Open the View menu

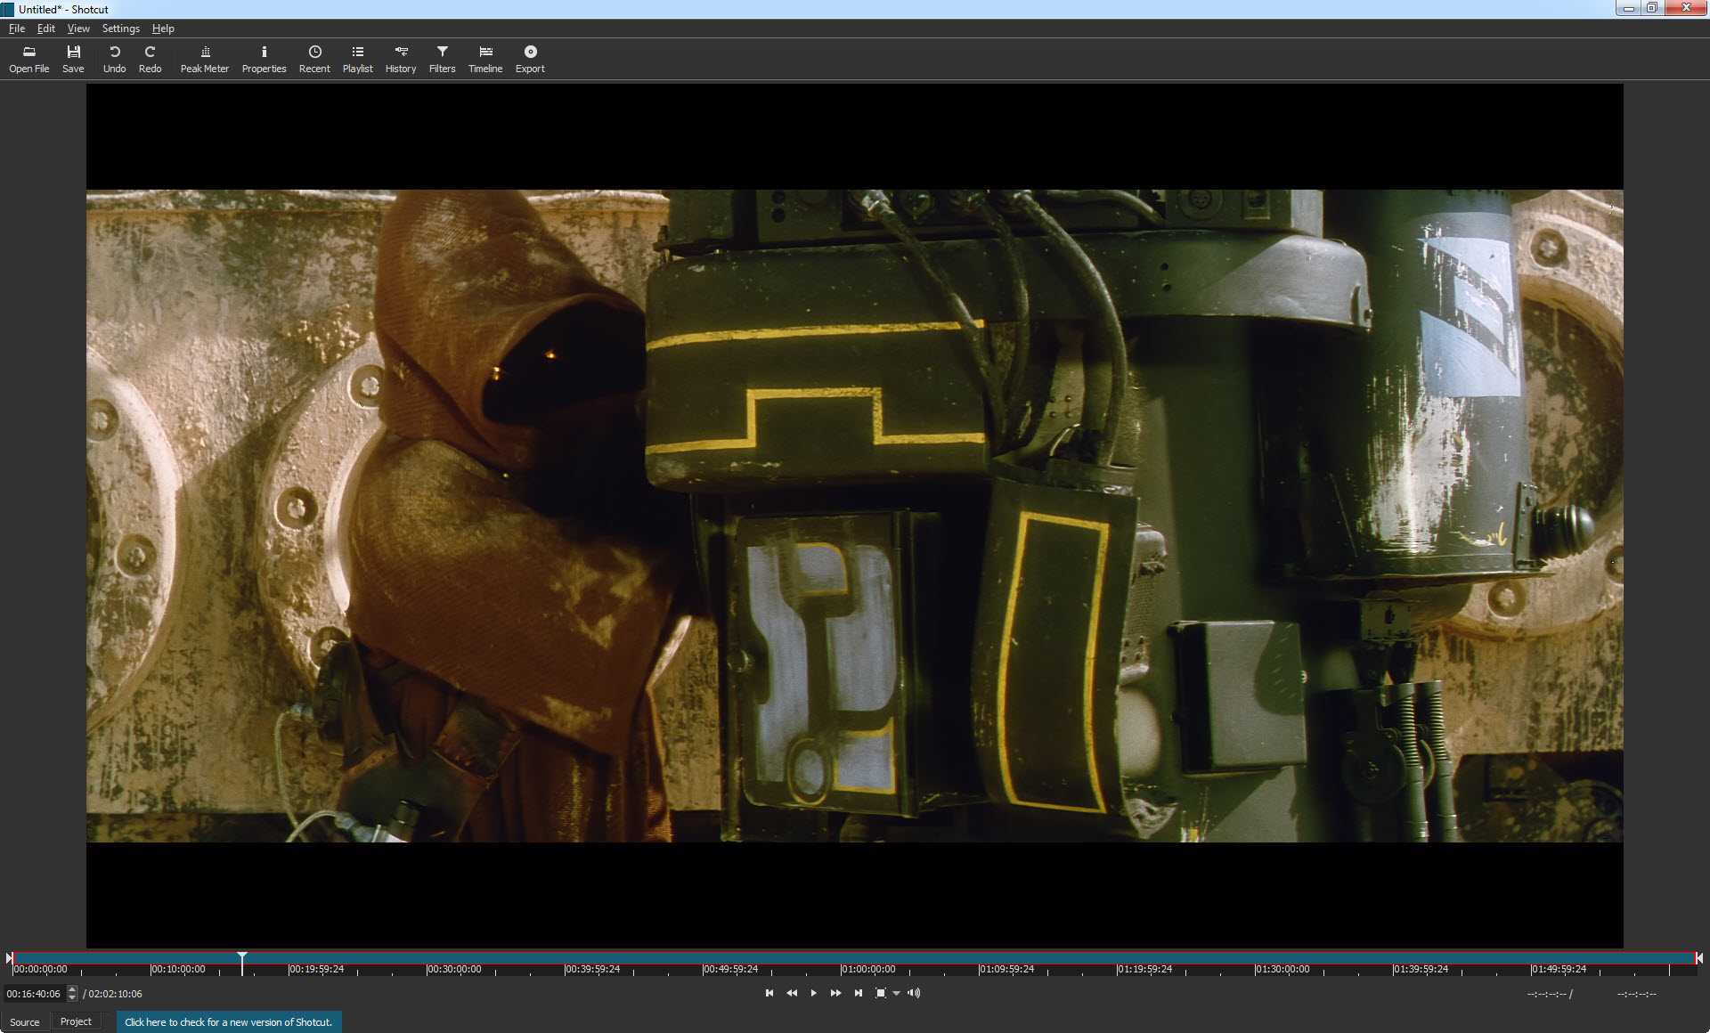[x=78, y=28]
